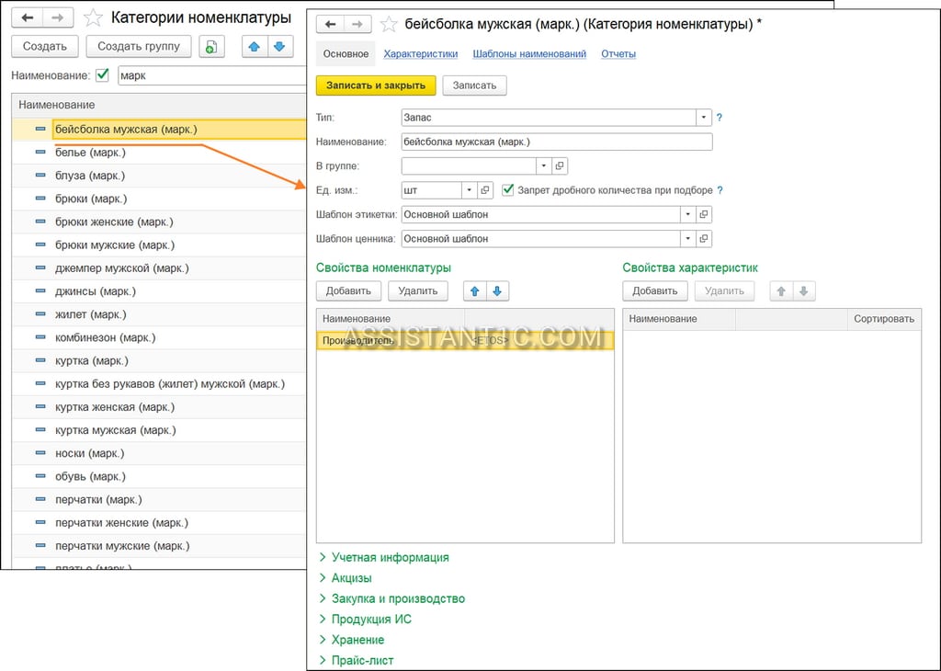Open the В группе field's open-form icon
941x671 pixels.
tap(560, 165)
